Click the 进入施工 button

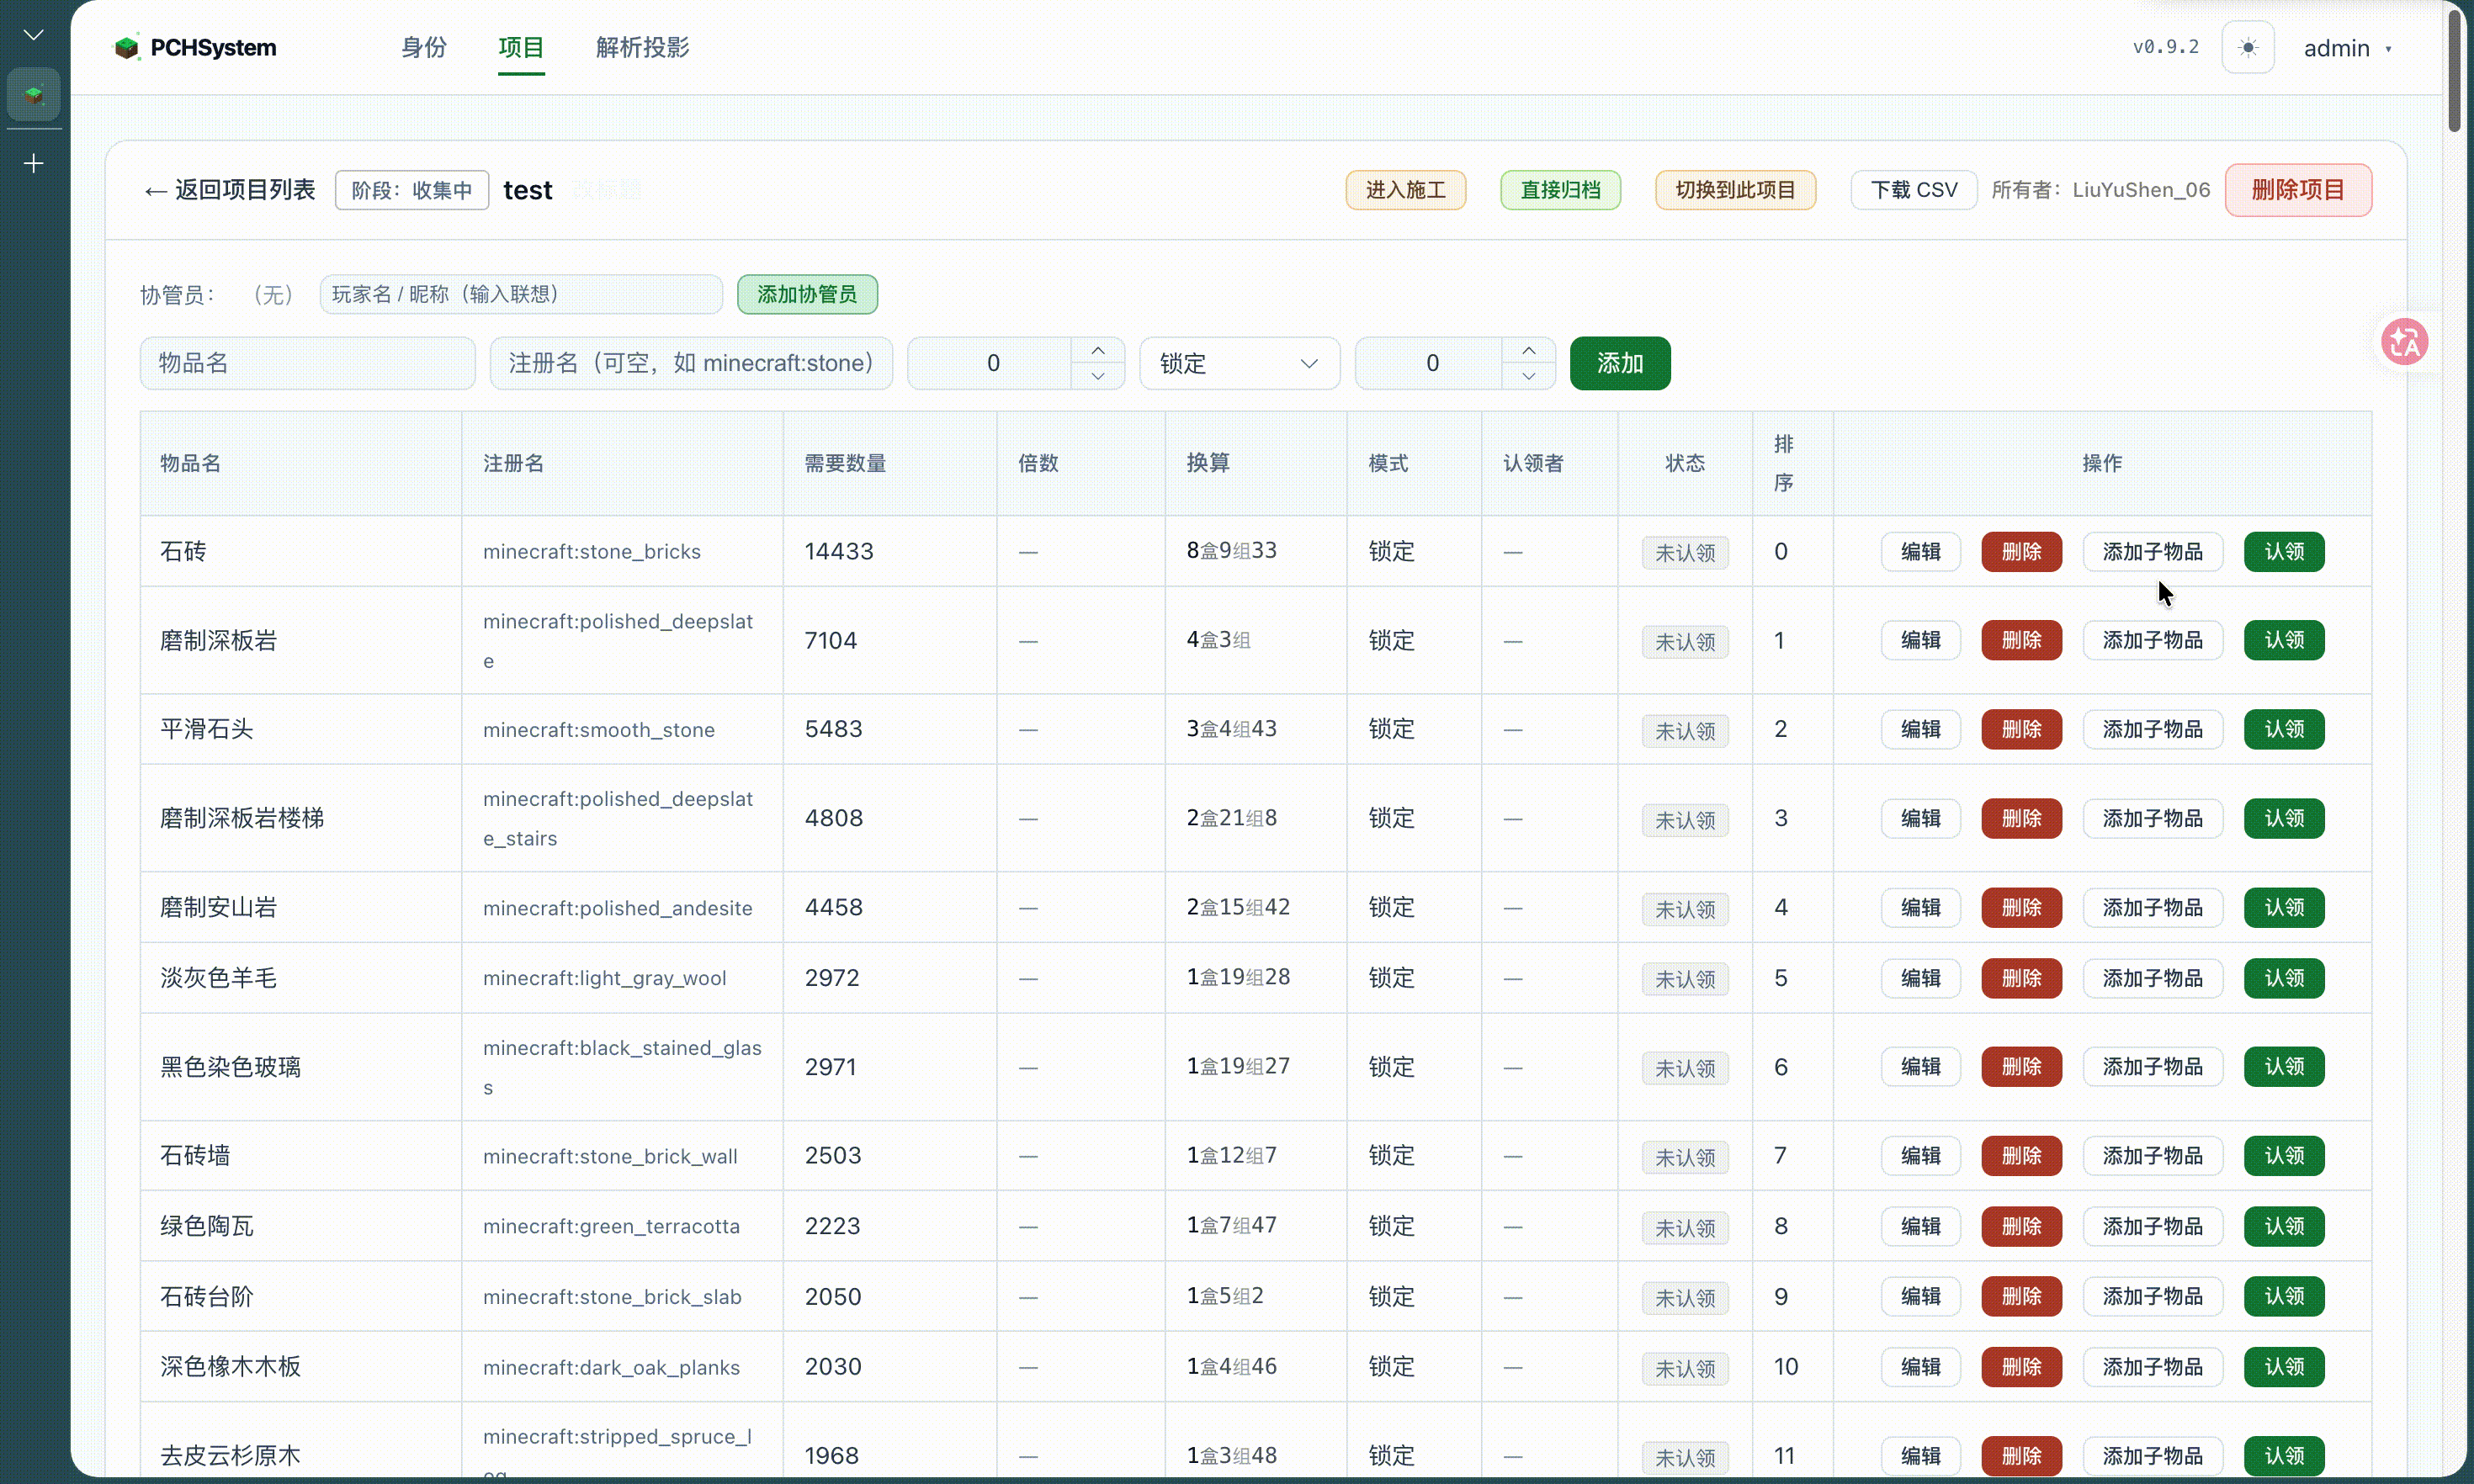[1406, 190]
